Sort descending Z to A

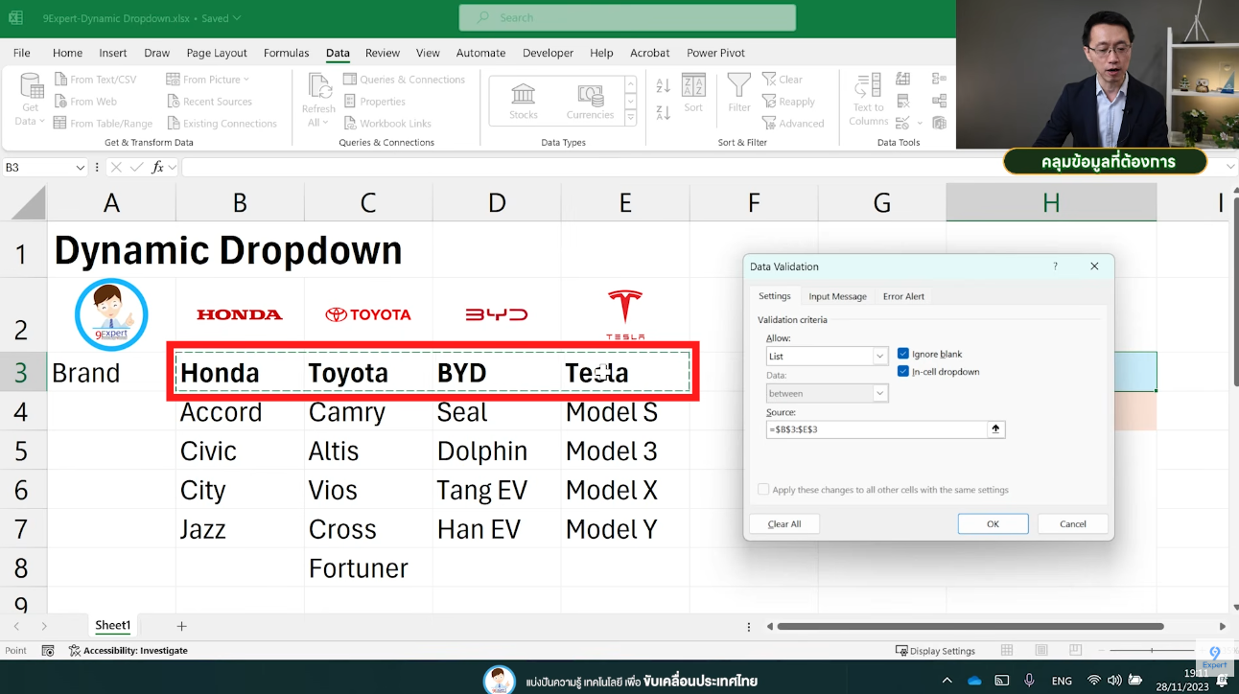click(x=663, y=112)
